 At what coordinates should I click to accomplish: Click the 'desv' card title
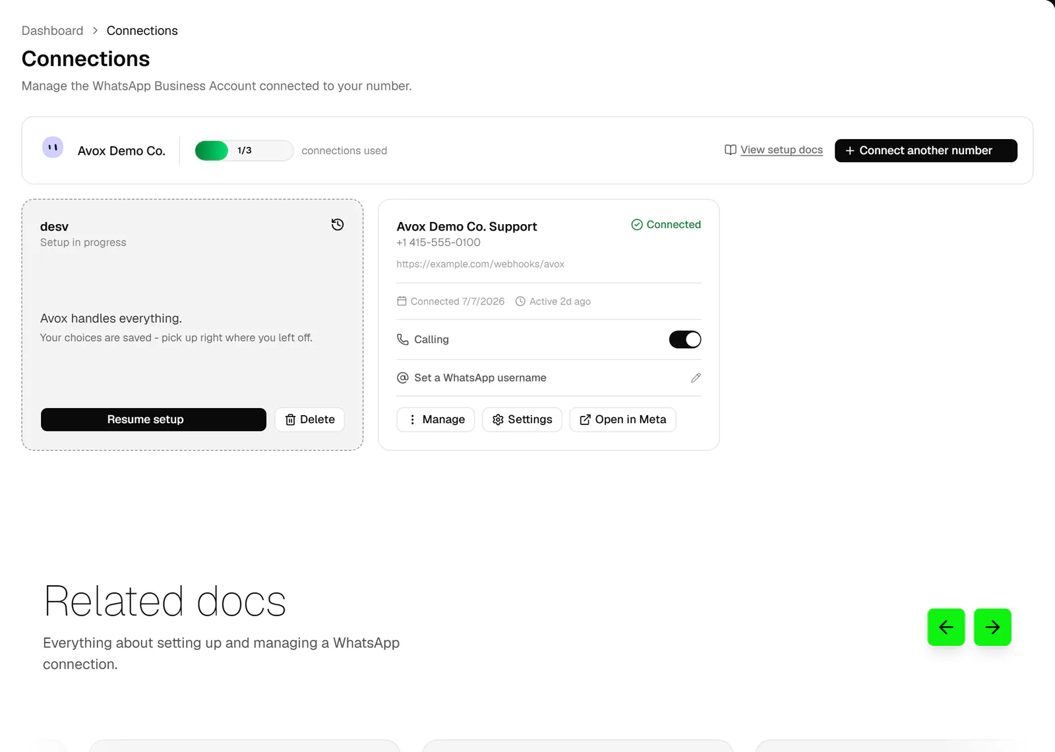54,227
